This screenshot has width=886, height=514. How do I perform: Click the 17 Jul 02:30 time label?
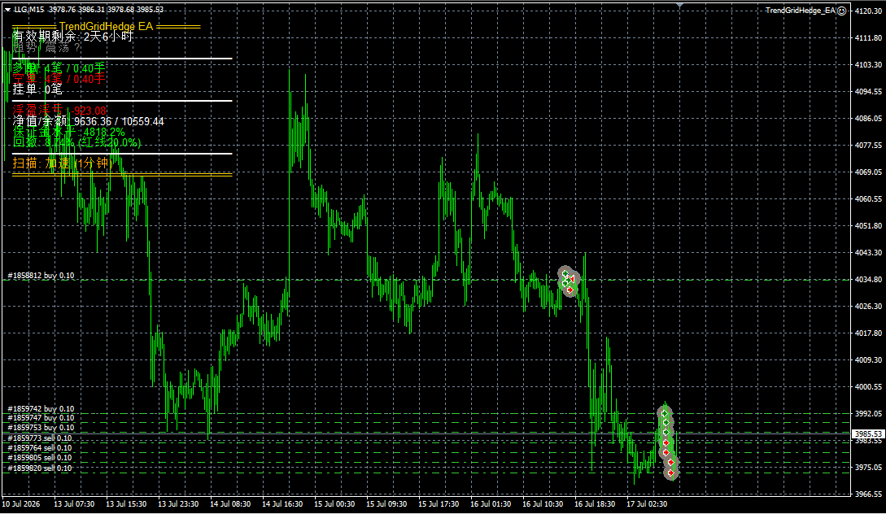[647, 503]
